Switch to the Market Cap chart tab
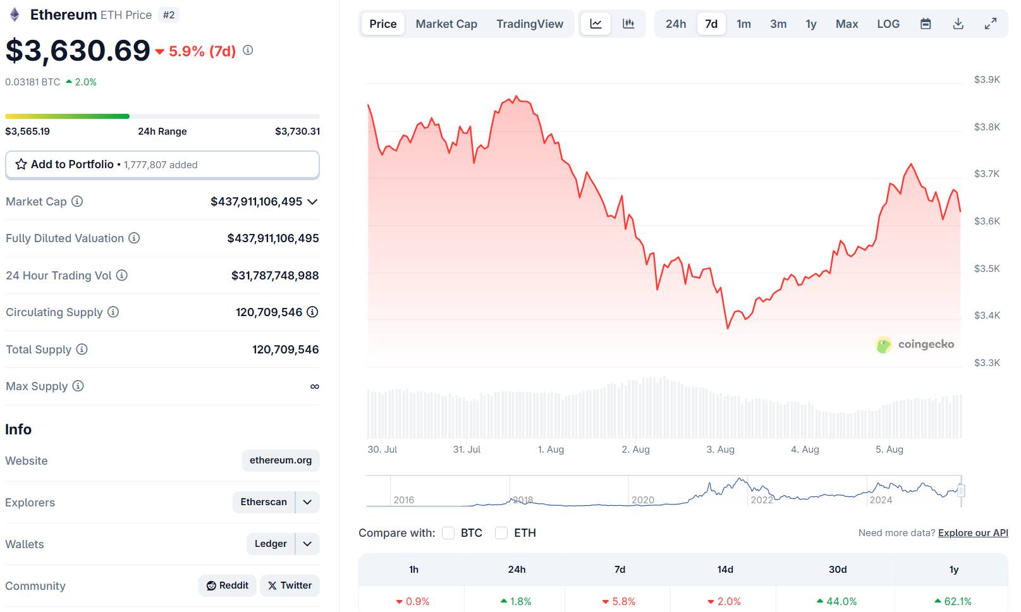The image size is (1021, 612). click(446, 24)
